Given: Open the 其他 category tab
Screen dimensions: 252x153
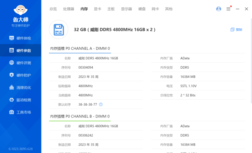Looking at the screenshot, I should point(169,9).
